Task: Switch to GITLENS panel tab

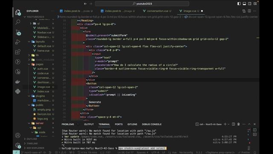Action: (132, 124)
